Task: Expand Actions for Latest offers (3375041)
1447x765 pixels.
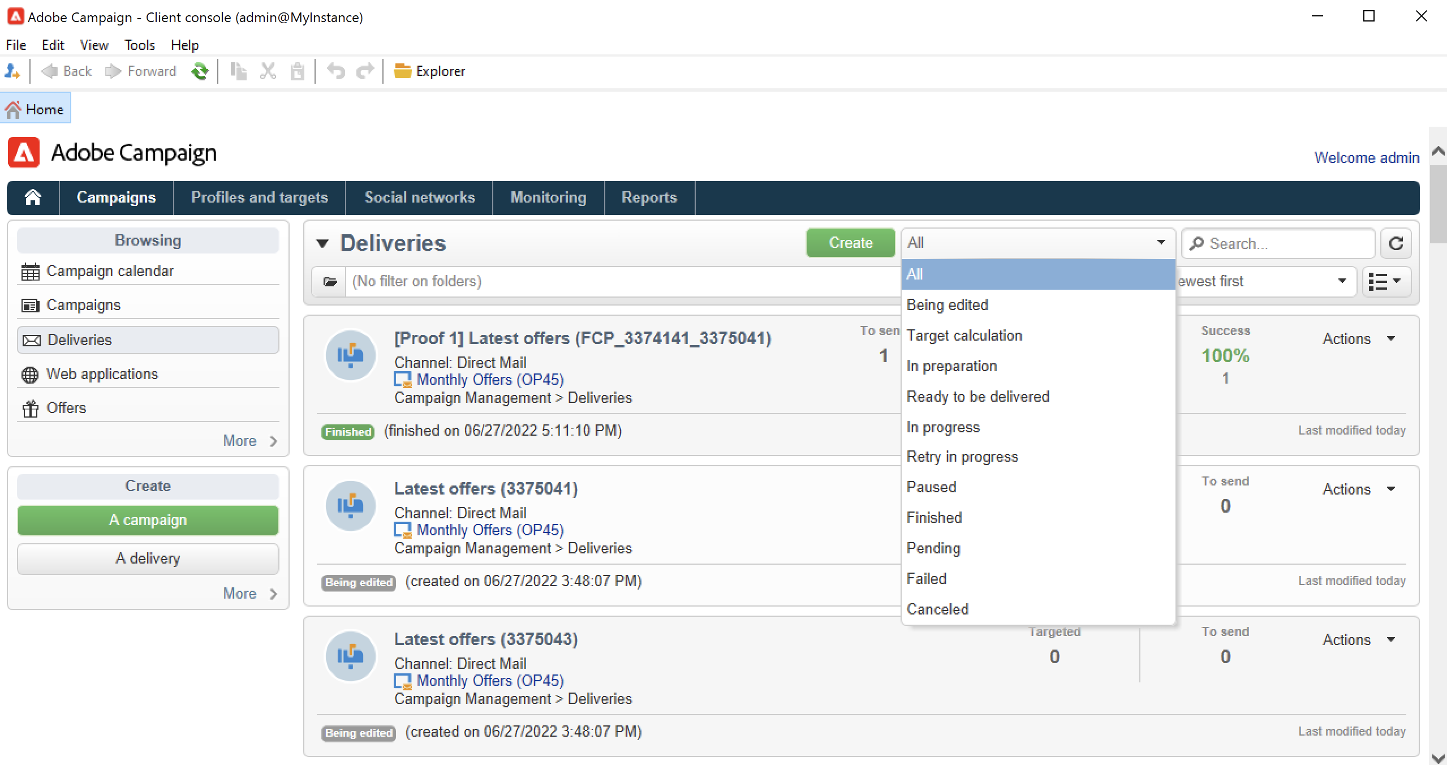Action: (1359, 489)
